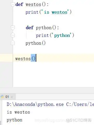Collapse the python function fold marker
This screenshot has width=94, height=125.
(x=13, y=28)
